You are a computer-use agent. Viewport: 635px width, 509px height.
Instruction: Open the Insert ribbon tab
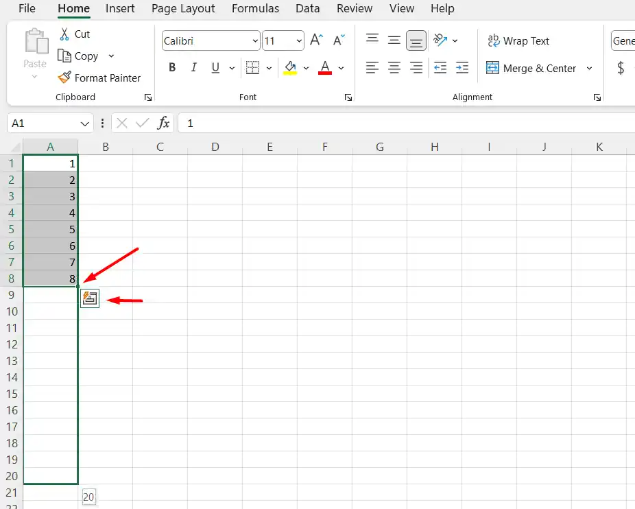coord(120,9)
